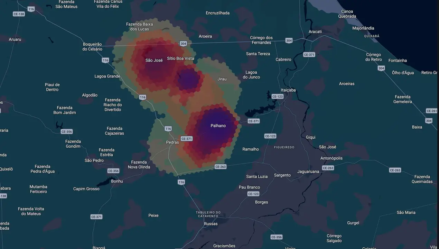Select the 116 shield beside Lagoa Grande

105,60
